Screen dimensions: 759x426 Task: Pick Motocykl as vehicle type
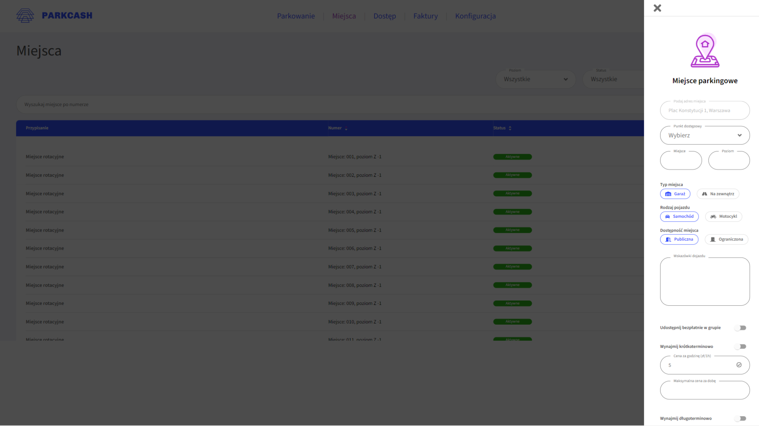click(723, 217)
